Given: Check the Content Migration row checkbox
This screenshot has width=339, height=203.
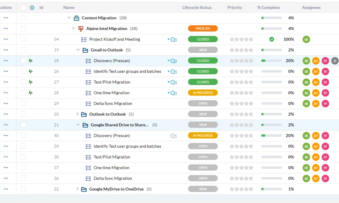Looking at the screenshot, I should pyautogui.click(x=23, y=18).
